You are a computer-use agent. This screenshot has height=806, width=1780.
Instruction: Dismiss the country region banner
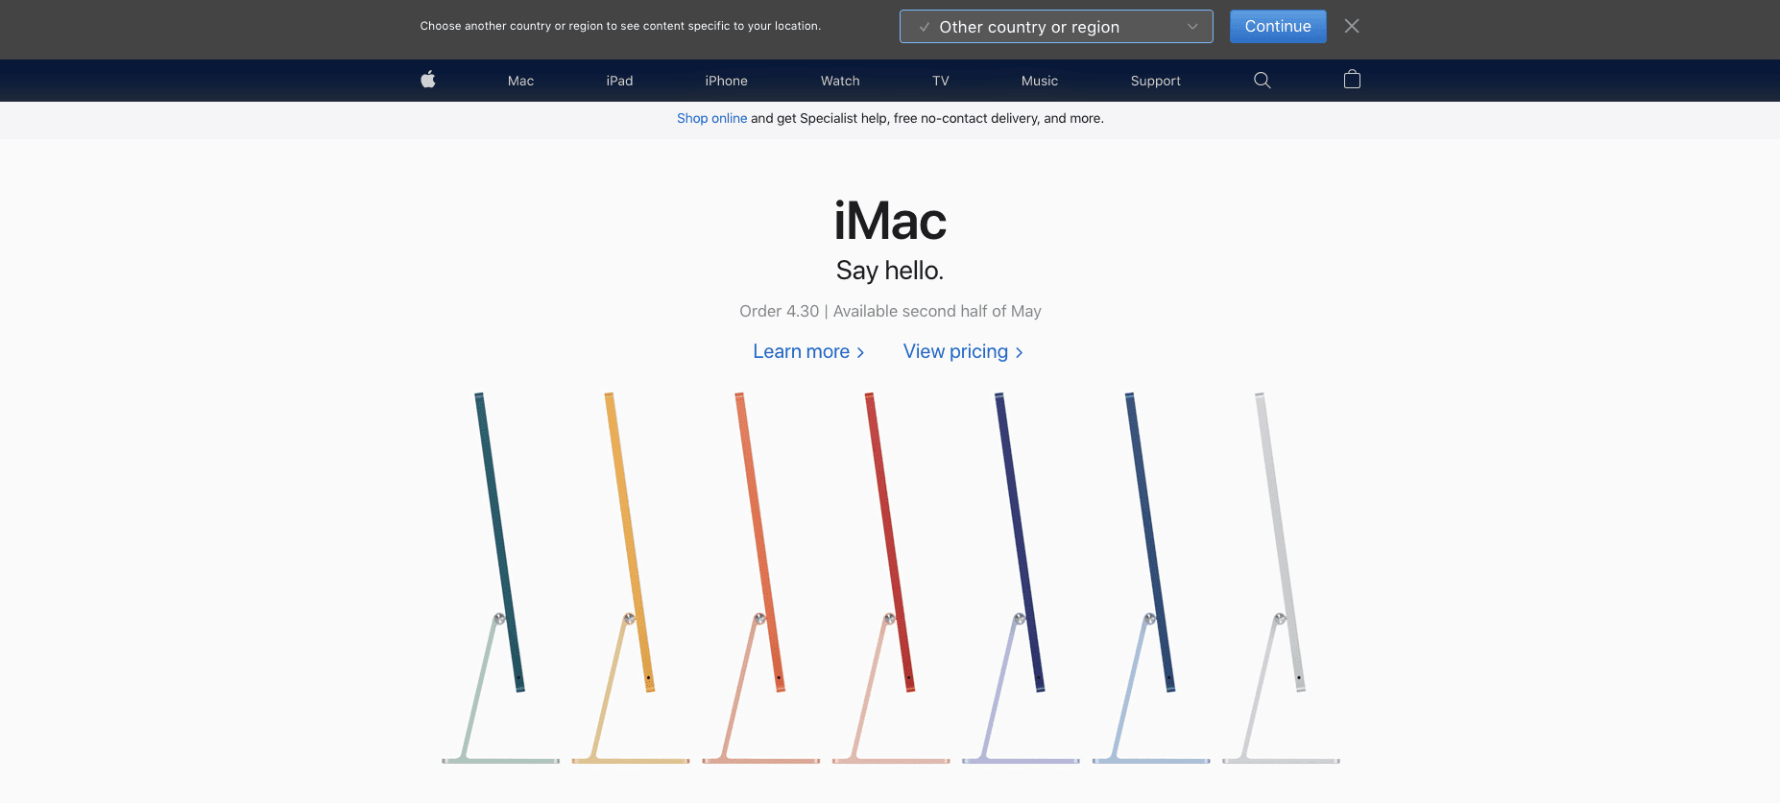click(1352, 26)
